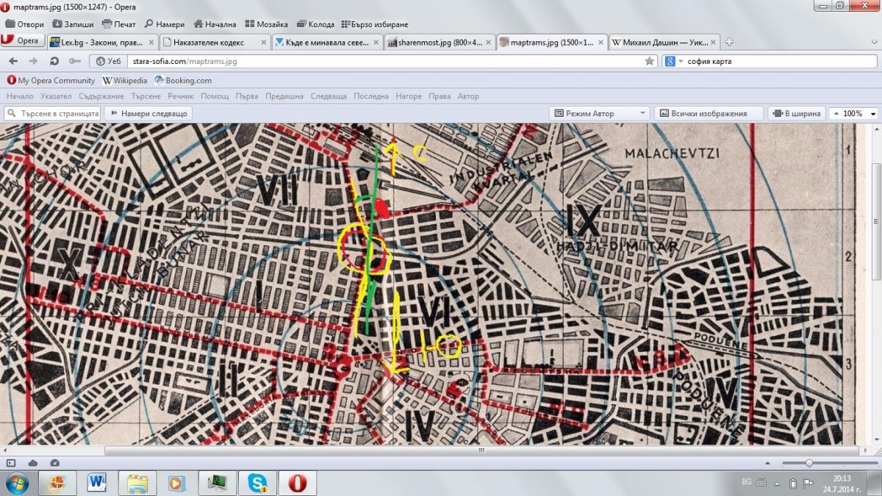Screen dimensions: 882x496
Task: Switch to the Lex.bg tab
Action: [x=101, y=42]
